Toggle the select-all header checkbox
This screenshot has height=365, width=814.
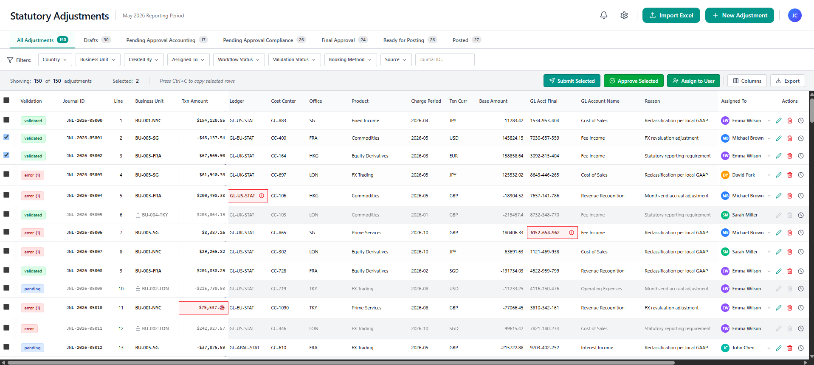point(6,100)
